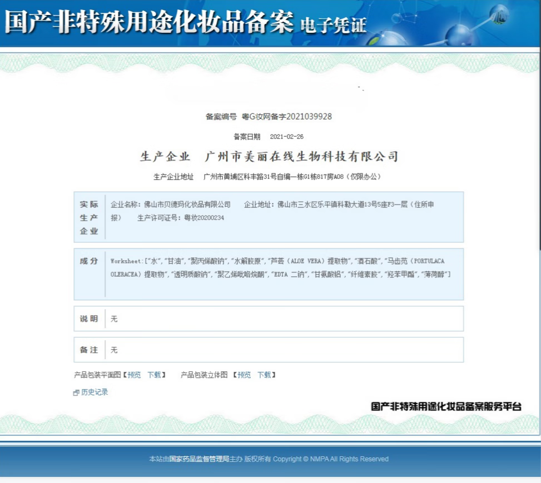Viewport: 541px width, 483px height.
Task: Preview the 产品包装平面图 image
Action: click(x=134, y=375)
